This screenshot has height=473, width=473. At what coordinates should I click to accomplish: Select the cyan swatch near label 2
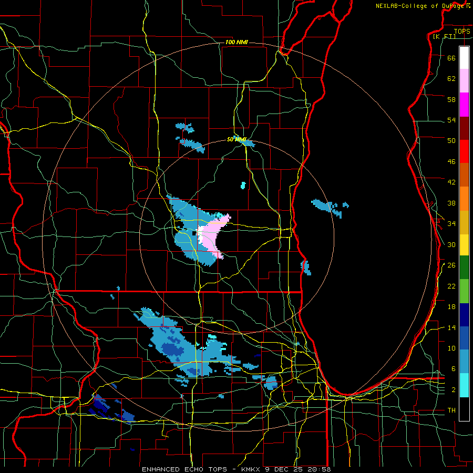coord(464,385)
